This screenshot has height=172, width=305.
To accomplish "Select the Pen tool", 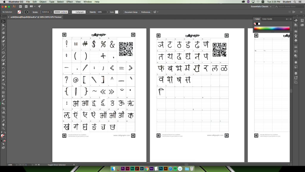I will 3,37.
